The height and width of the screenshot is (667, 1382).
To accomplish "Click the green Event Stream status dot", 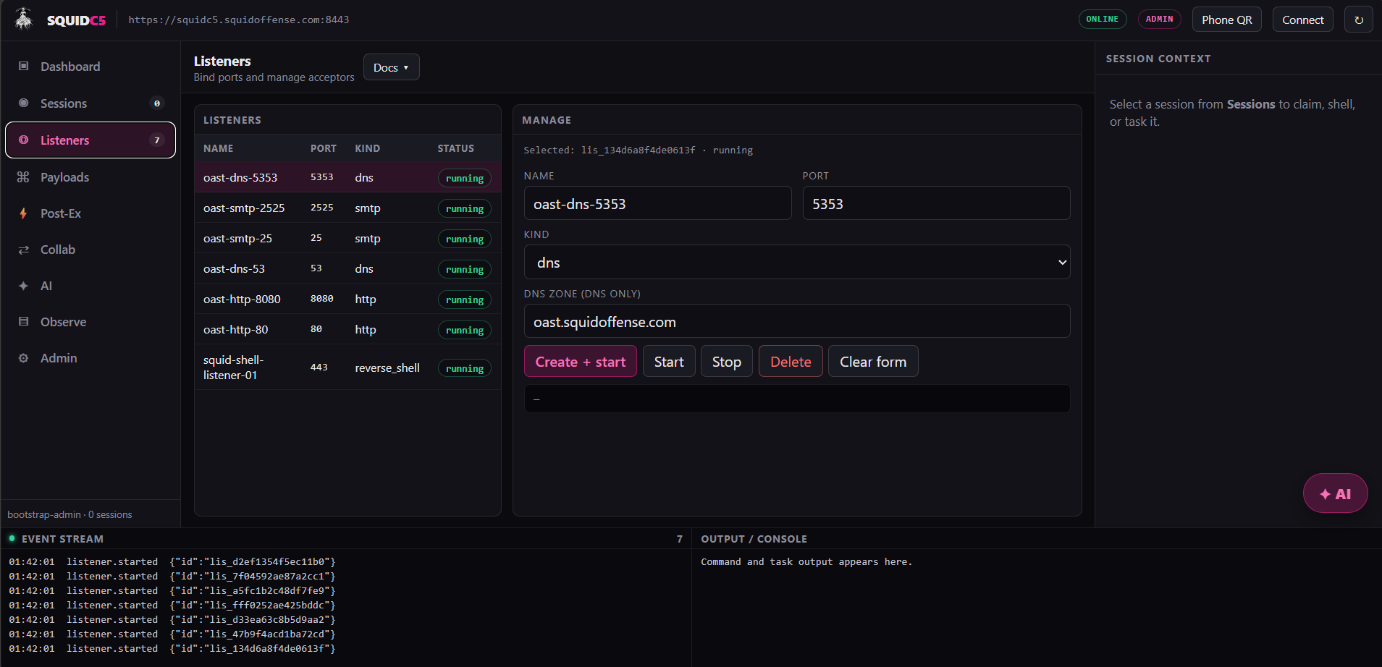I will click(12, 538).
